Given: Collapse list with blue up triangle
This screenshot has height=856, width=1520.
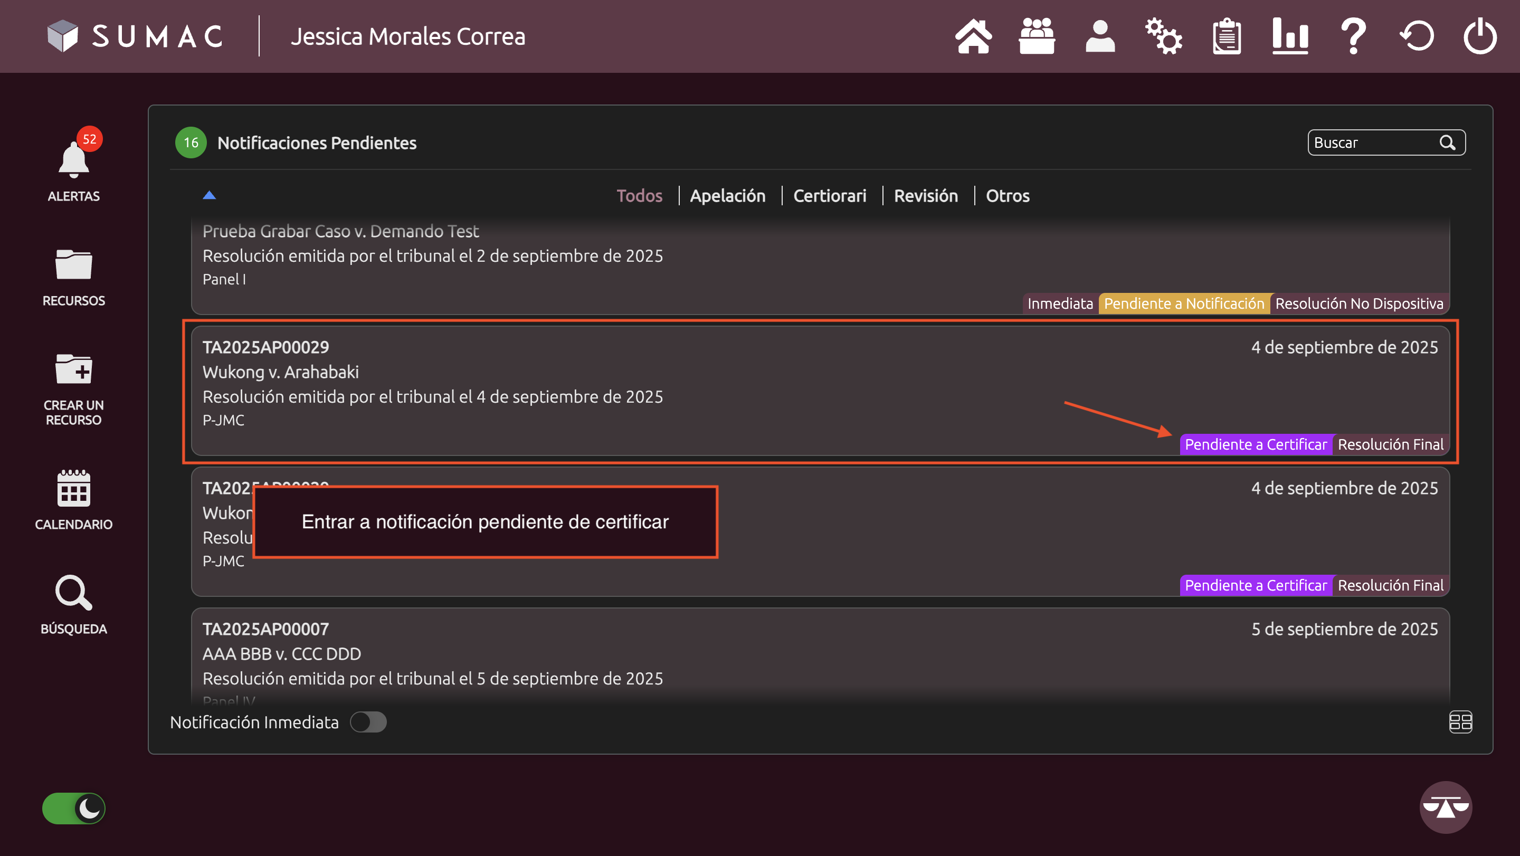Looking at the screenshot, I should [209, 195].
